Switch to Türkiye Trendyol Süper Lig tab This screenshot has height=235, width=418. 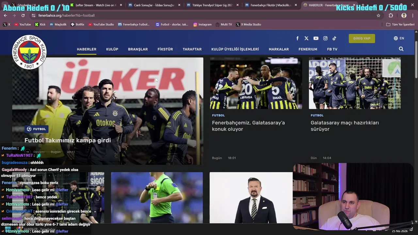(212, 5)
